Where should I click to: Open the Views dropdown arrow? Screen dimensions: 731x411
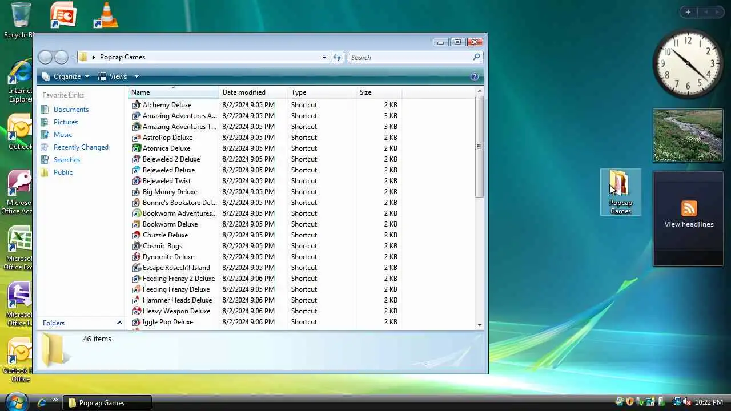(136, 76)
